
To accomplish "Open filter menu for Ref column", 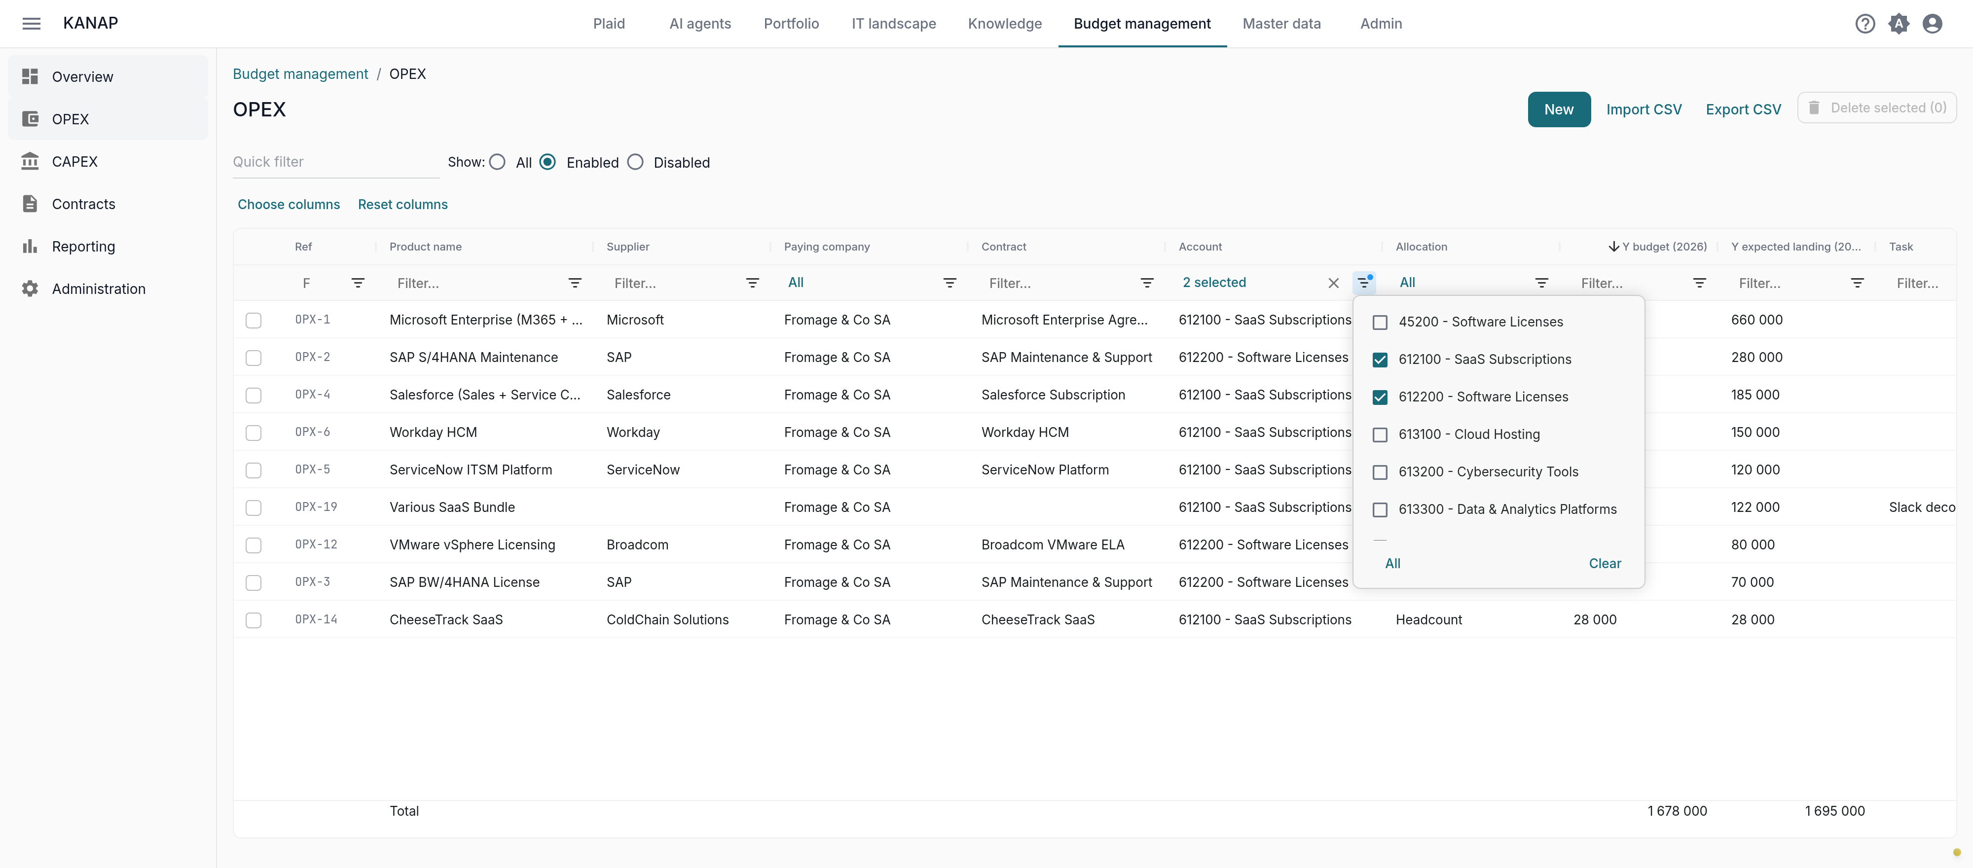I will (358, 283).
